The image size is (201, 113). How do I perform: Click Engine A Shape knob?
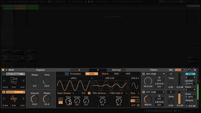coord(35,81)
